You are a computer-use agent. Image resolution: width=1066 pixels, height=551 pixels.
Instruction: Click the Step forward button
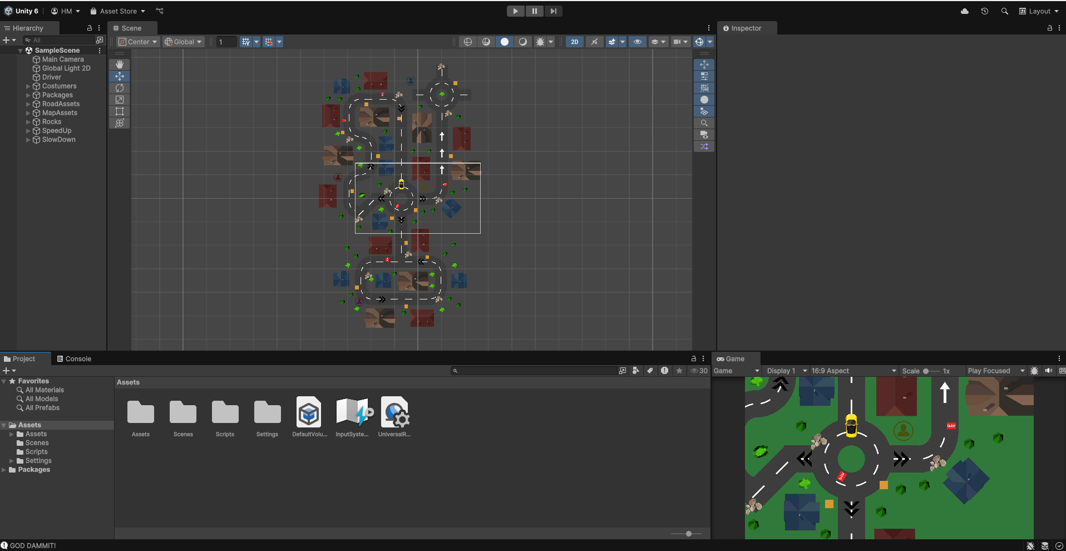pyautogui.click(x=553, y=11)
